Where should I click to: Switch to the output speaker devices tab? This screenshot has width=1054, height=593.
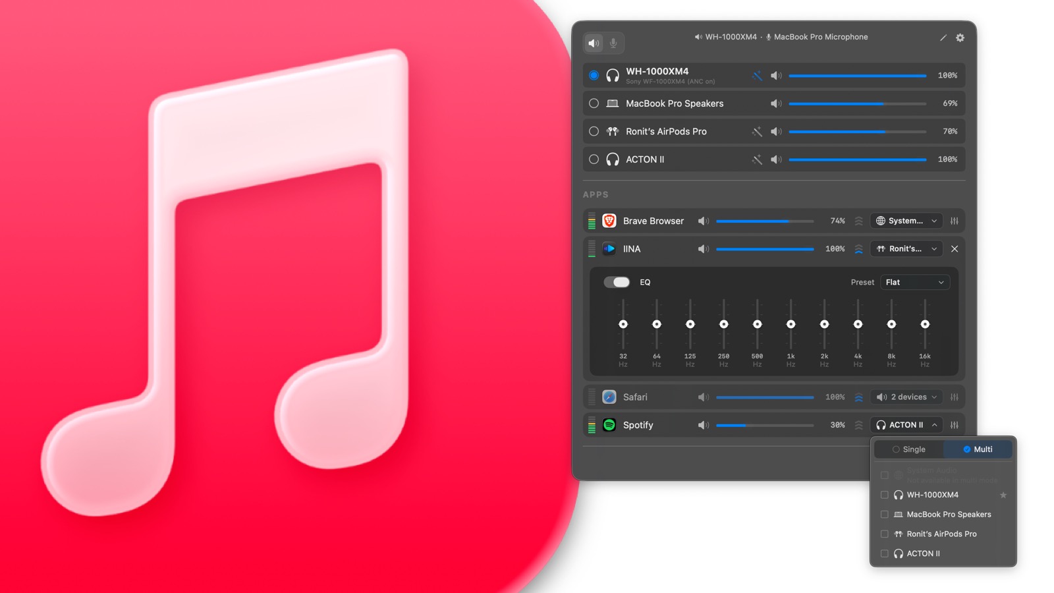point(594,43)
